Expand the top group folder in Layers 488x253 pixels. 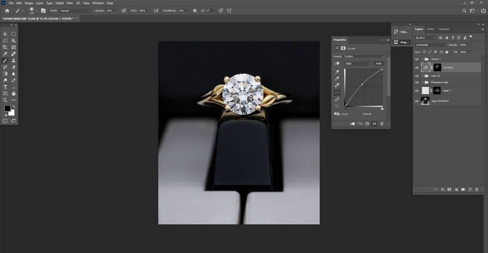click(x=422, y=59)
